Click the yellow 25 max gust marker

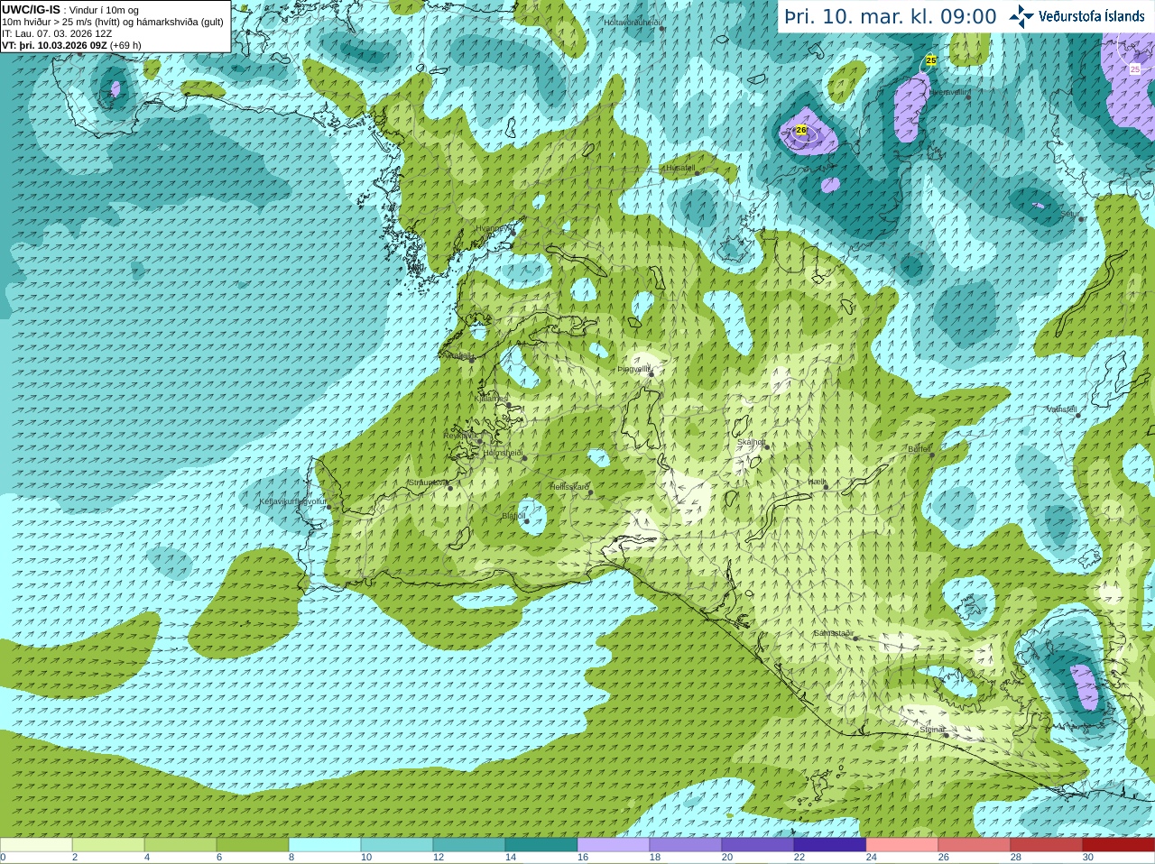point(931,60)
